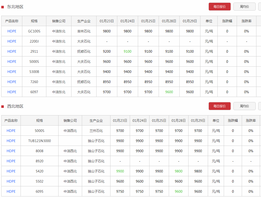
Task: Click red square icon beside 西北地区 heading
Action: pyautogui.click(x=3, y=107)
